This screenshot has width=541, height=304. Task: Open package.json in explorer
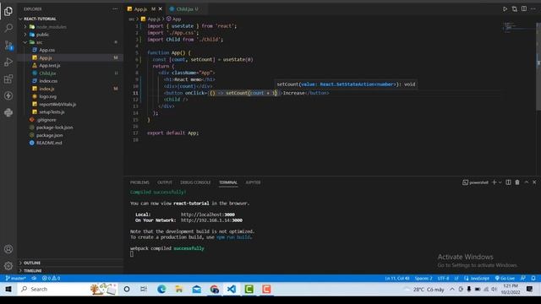tap(70, 135)
